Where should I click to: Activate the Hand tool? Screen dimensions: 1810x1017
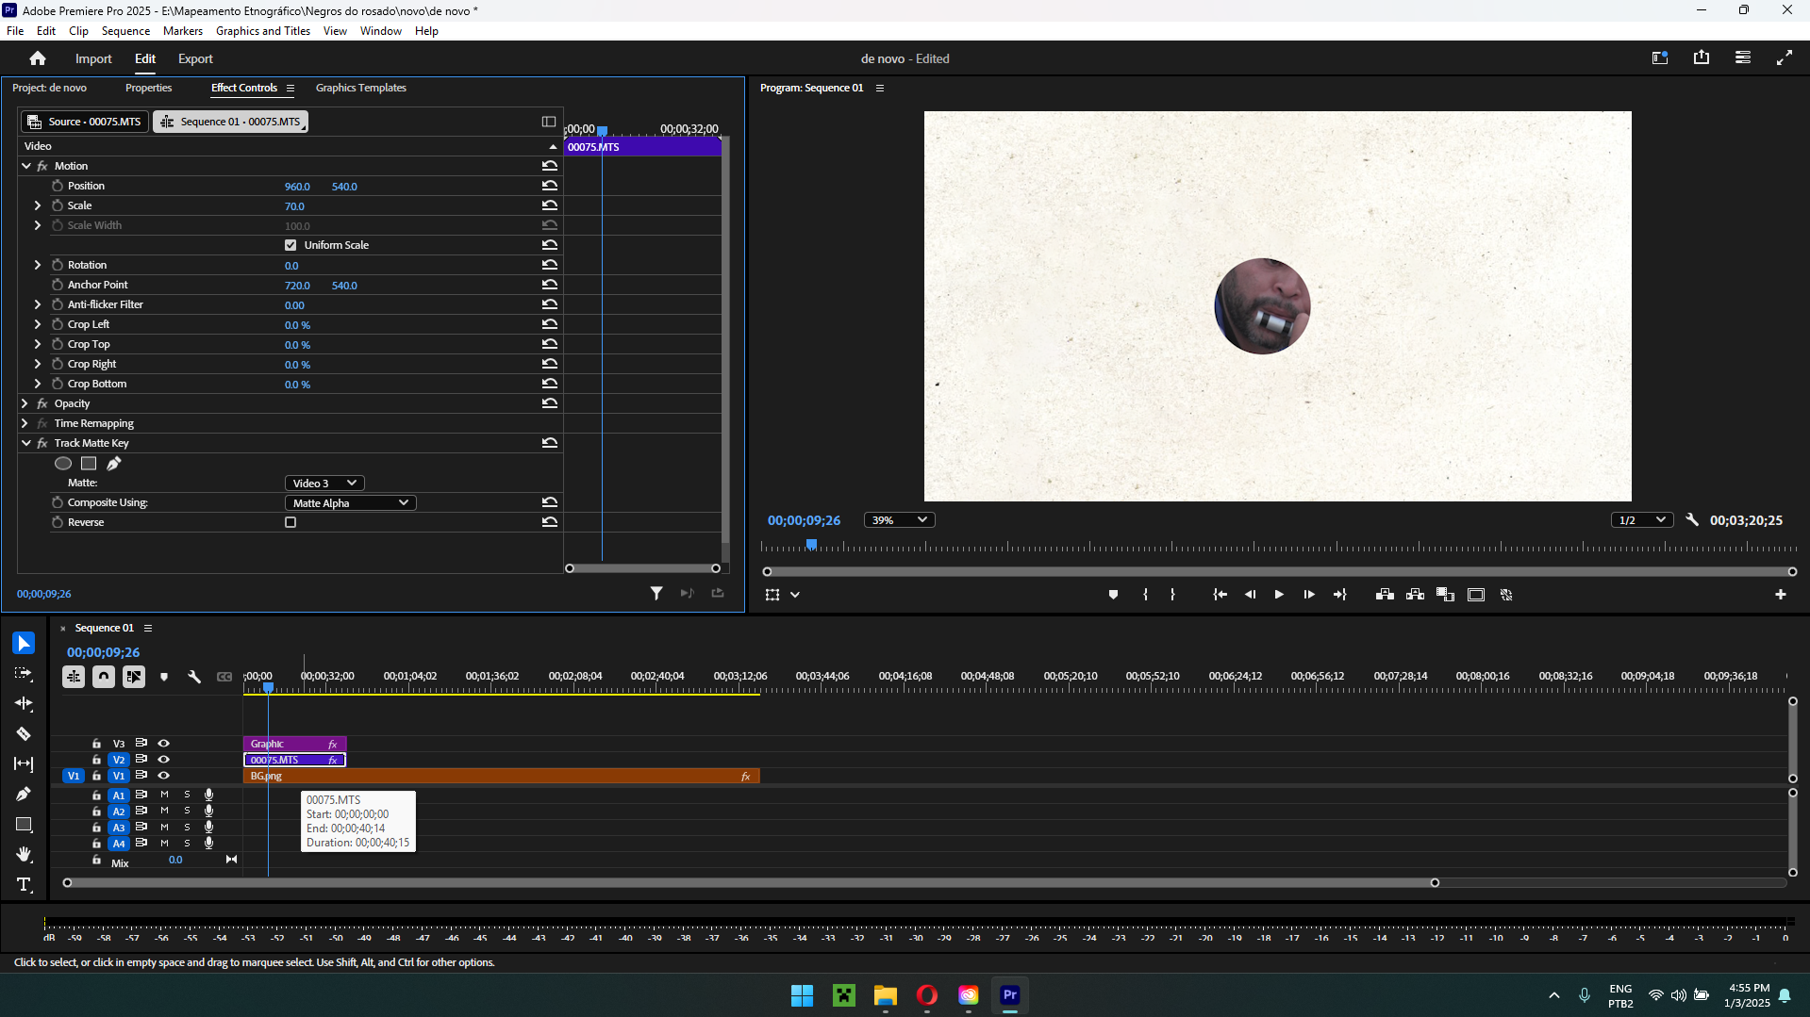[24, 855]
